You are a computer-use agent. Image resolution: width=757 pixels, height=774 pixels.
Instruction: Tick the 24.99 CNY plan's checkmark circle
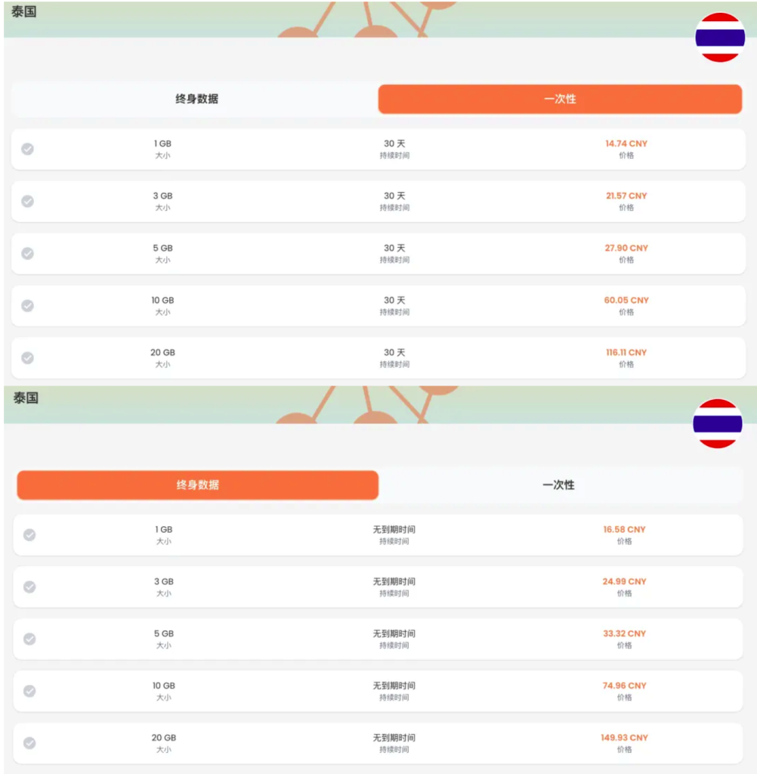tap(29, 587)
